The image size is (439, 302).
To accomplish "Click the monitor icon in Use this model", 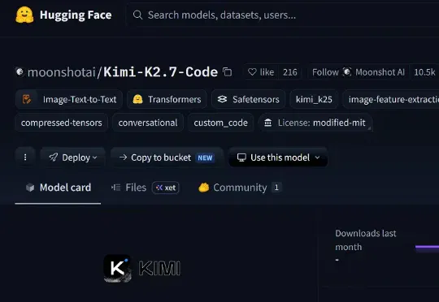I will 241,157.
